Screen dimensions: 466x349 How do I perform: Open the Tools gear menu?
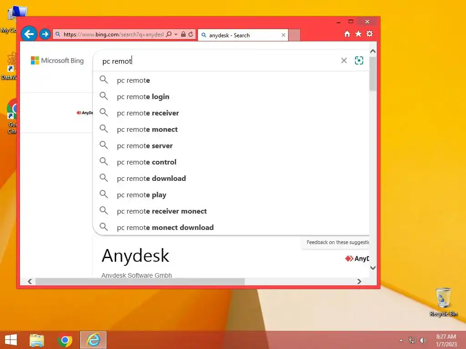point(370,34)
